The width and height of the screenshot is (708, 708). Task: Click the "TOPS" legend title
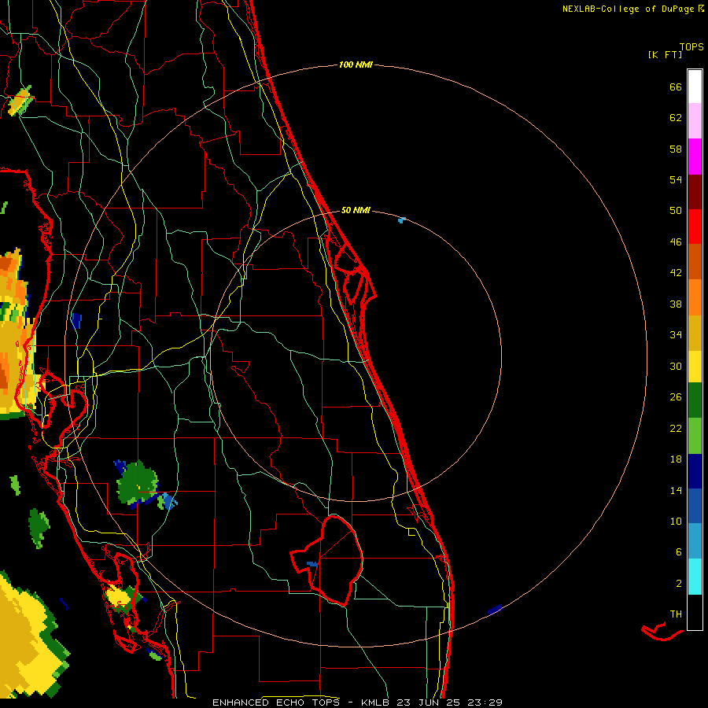pos(691,46)
